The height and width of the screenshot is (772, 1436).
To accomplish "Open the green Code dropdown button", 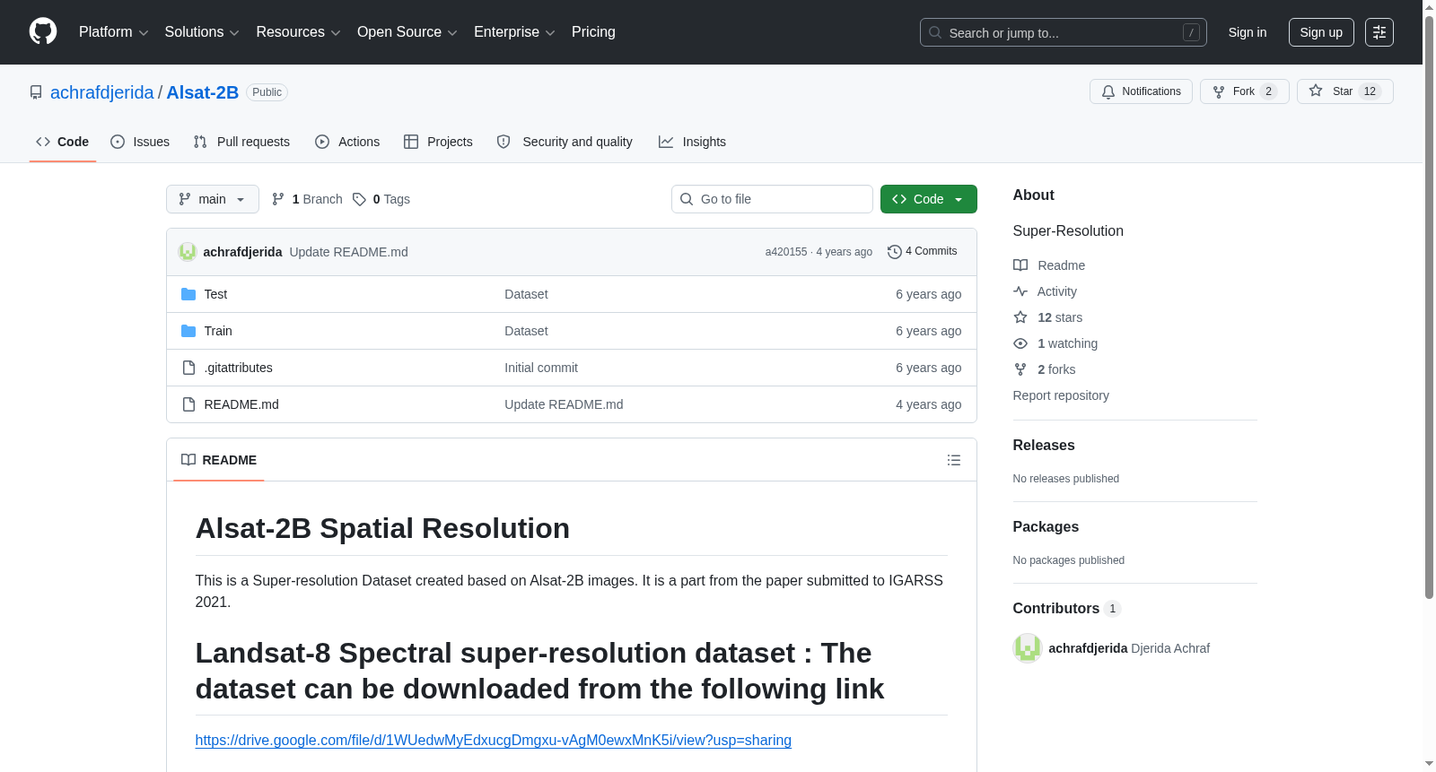I will pos(929,199).
